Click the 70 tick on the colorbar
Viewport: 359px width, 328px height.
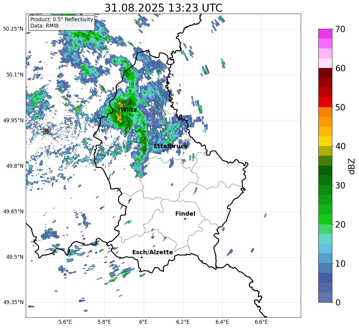tap(340, 29)
